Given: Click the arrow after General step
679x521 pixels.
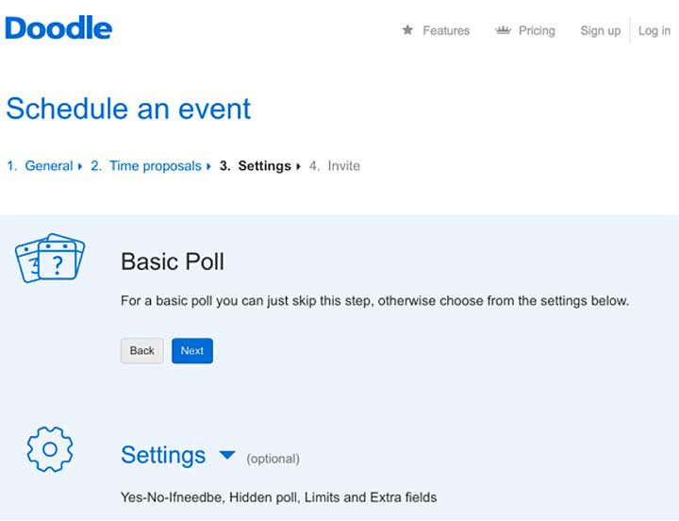Looking at the screenshot, I should coord(80,166).
